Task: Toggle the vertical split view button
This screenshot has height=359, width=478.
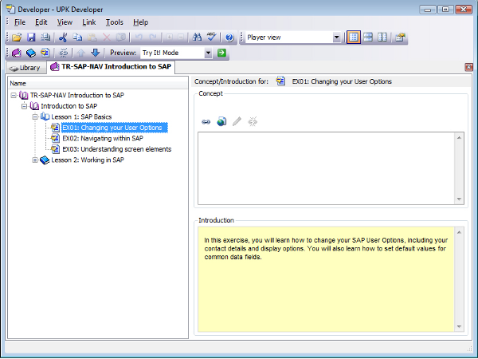Action: click(x=382, y=37)
